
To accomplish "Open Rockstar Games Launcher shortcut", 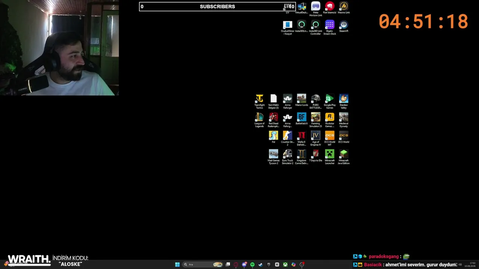I will [330, 120].
